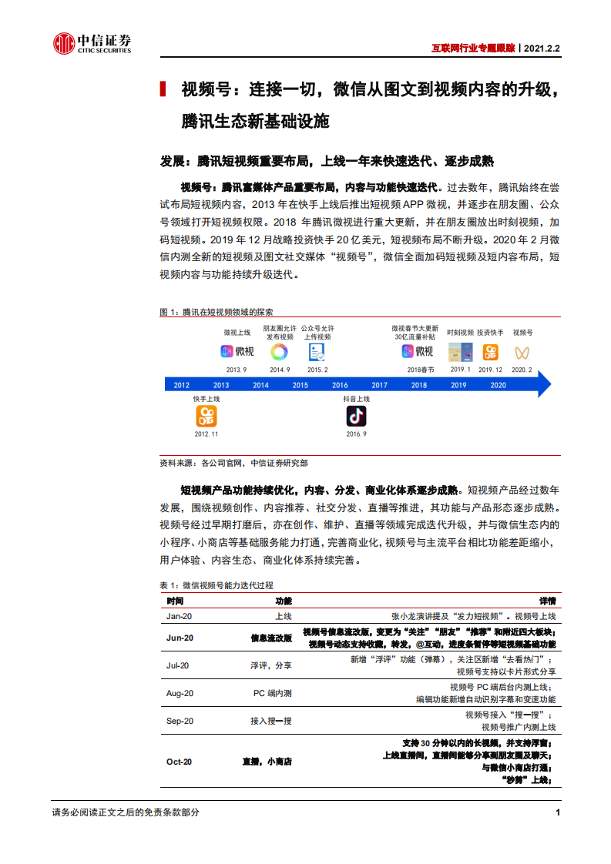Click table caption 表 1：微信视频号能力迭代过程
Viewport: 611px width, 864px height.
[217, 585]
